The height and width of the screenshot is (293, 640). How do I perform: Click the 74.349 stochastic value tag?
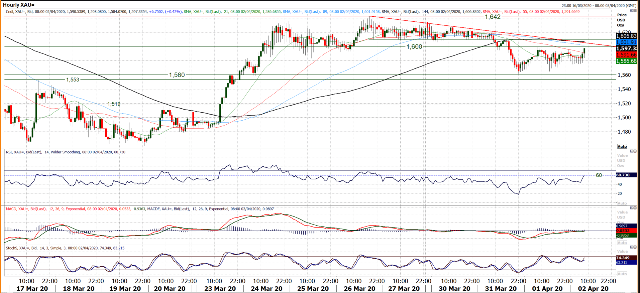pyautogui.click(x=626, y=258)
